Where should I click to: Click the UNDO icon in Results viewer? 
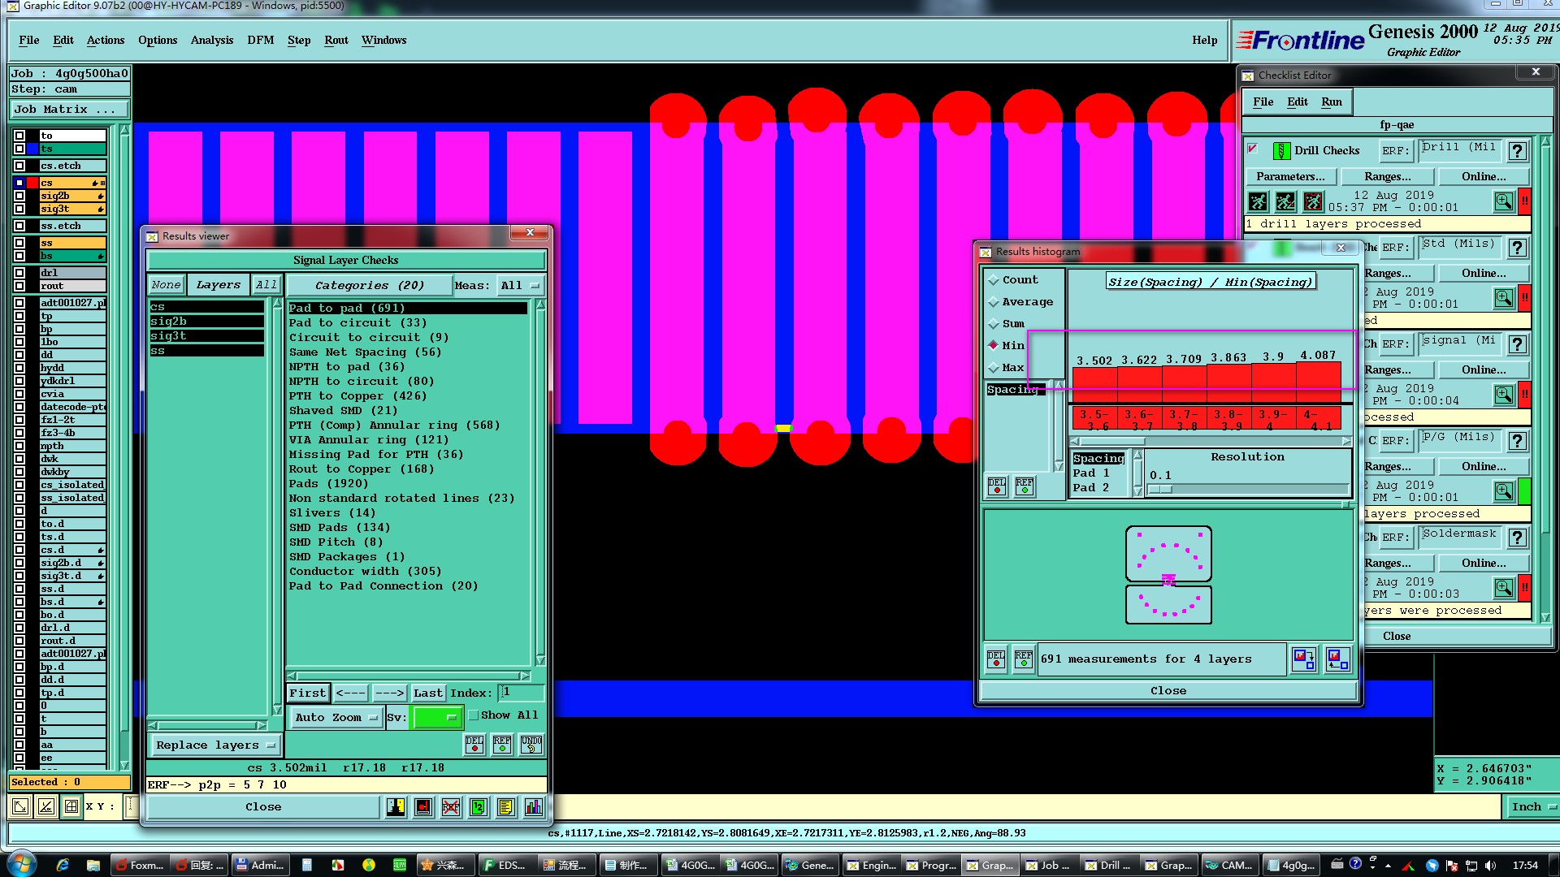[x=531, y=744]
